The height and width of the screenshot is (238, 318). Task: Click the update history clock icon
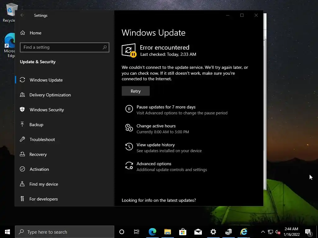(129, 147)
